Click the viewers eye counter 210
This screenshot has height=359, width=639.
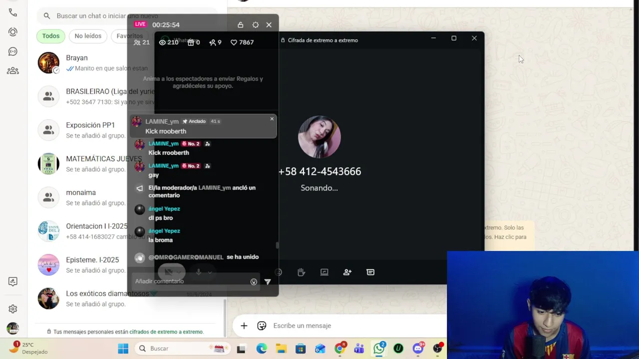click(168, 42)
